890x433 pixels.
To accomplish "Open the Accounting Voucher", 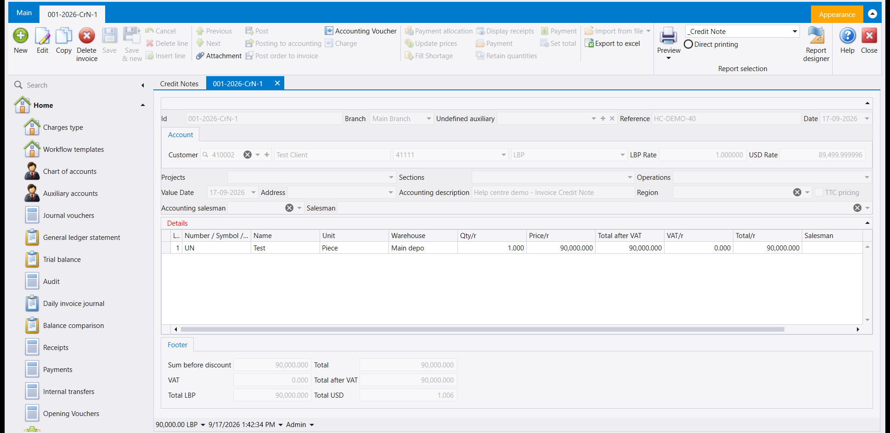I will (361, 31).
